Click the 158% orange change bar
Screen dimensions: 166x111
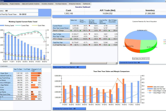pos(36,73)
